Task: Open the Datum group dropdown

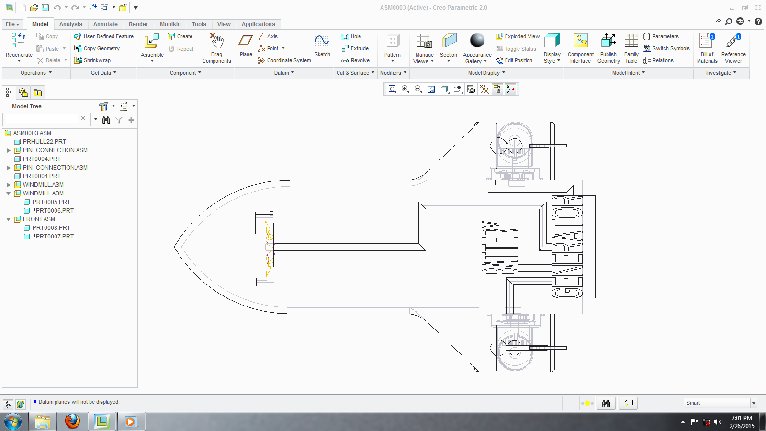Action: click(284, 73)
